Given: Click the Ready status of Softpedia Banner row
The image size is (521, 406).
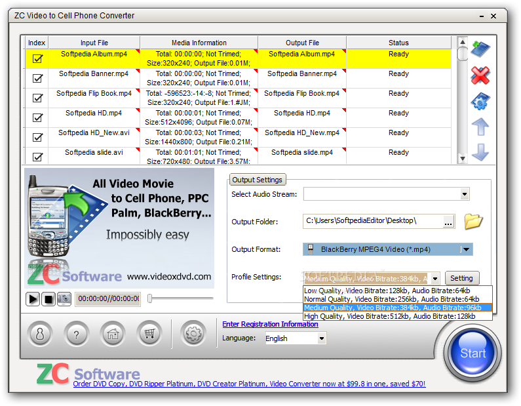Looking at the screenshot, I should click(x=398, y=78).
